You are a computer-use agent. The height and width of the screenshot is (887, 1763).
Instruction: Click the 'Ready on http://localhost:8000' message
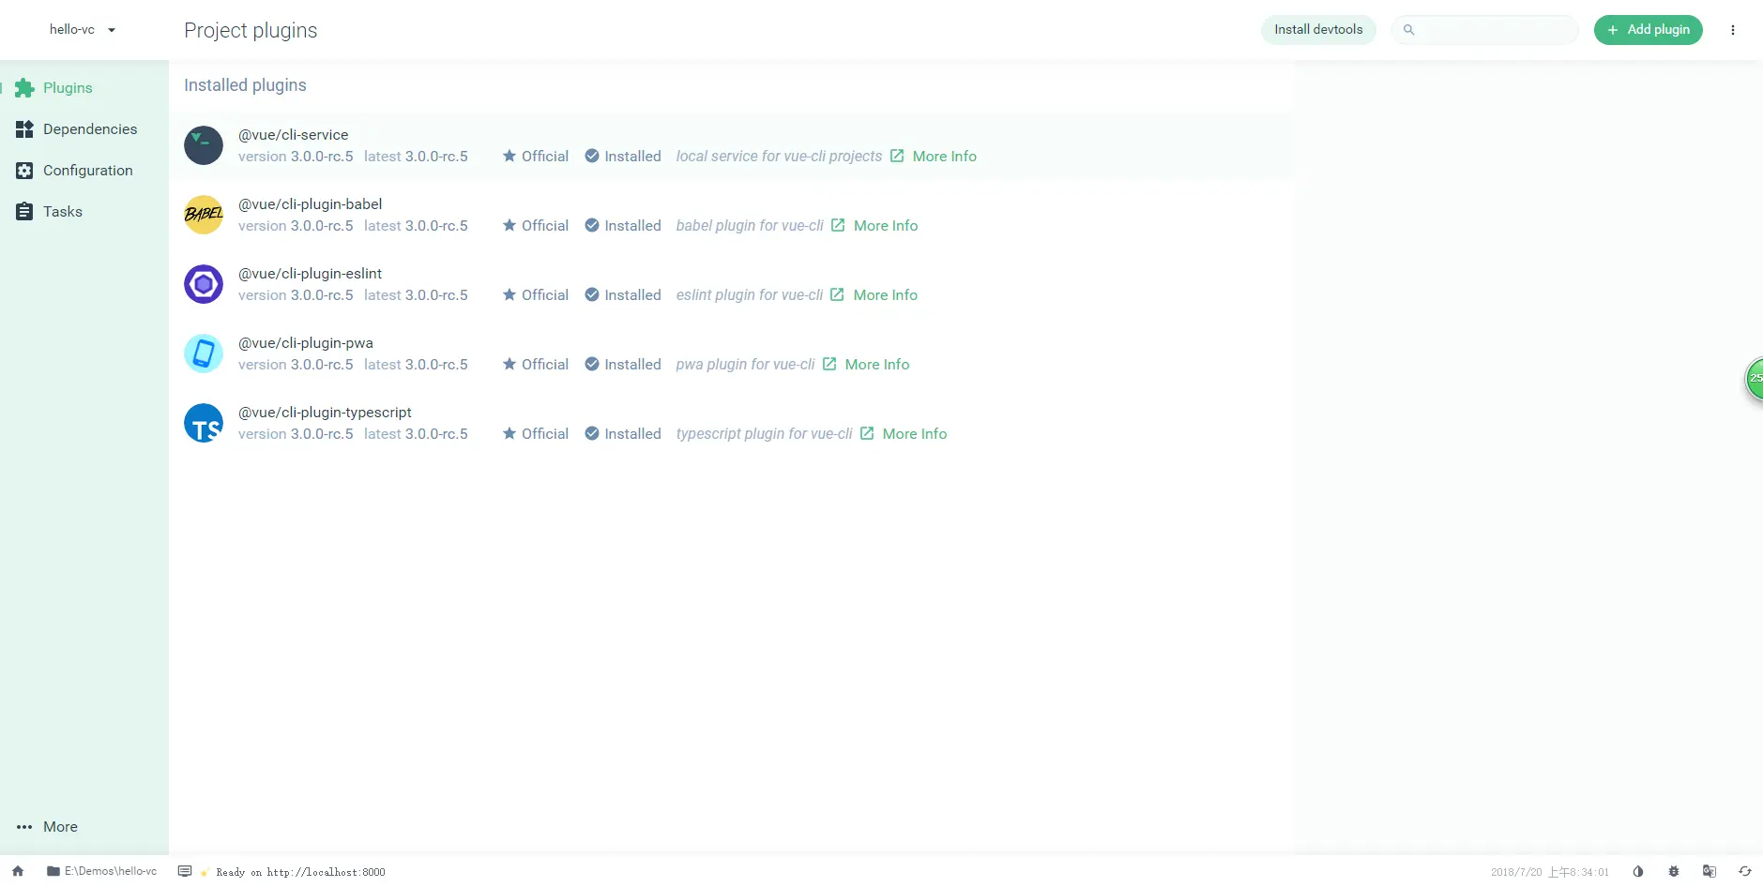click(300, 872)
